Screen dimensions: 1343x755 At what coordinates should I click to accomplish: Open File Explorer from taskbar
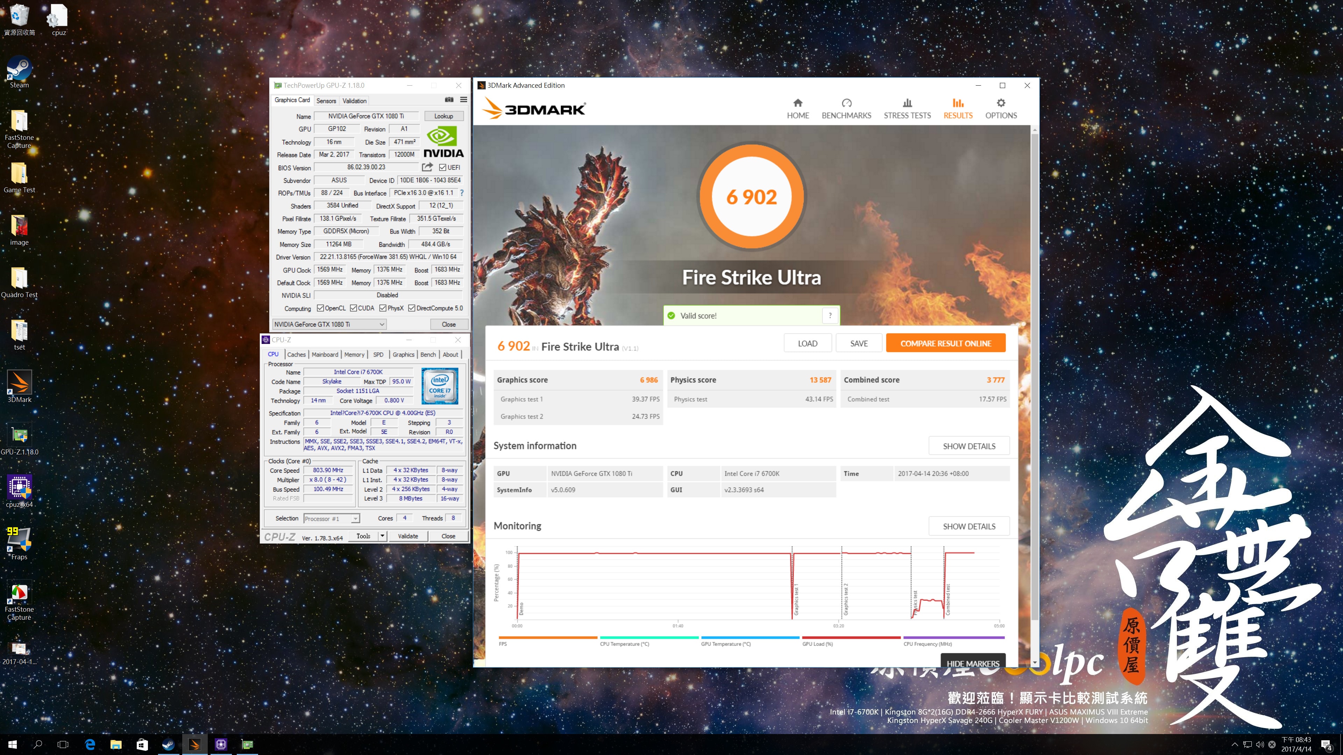click(x=116, y=744)
